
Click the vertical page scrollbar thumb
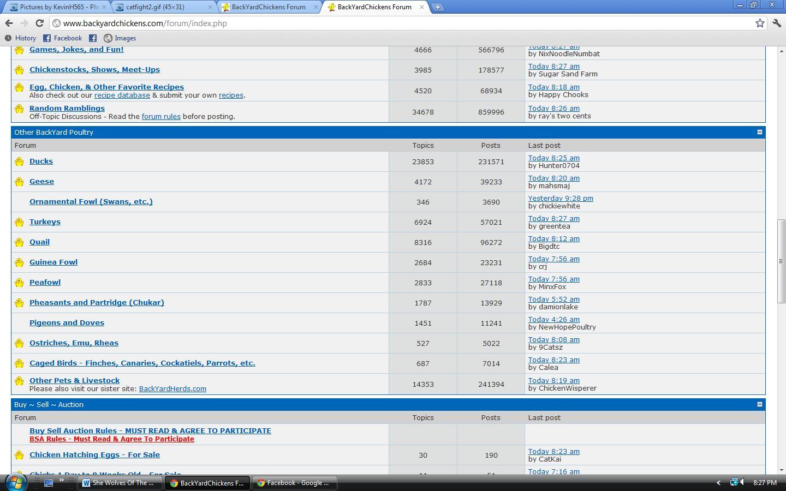pos(781,261)
